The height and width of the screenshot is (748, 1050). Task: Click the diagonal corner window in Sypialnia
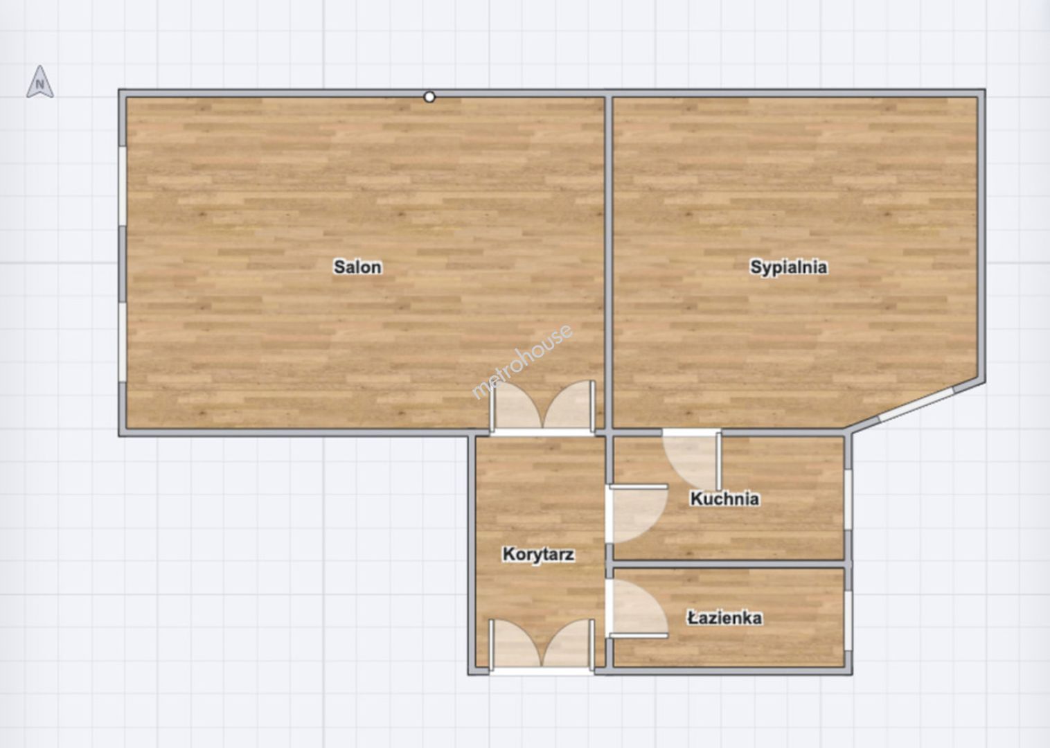(917, 406)
